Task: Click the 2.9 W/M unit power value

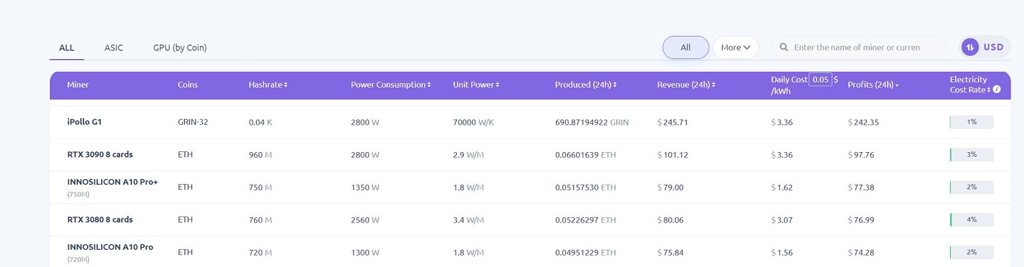Action: pyautogui.click(x=469, y=155)
